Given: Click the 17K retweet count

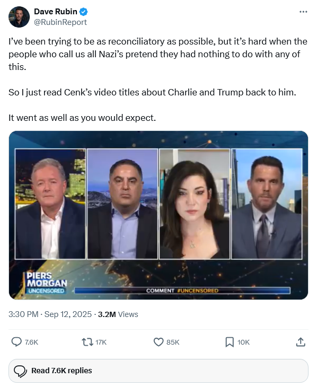Looking at the screenshot, I should pos(101,342).
